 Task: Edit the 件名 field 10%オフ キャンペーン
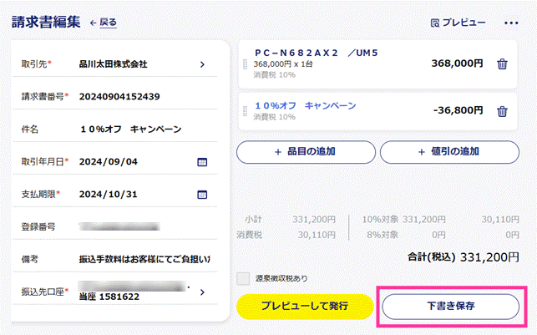pyautogui.click(x=131, y=129)
